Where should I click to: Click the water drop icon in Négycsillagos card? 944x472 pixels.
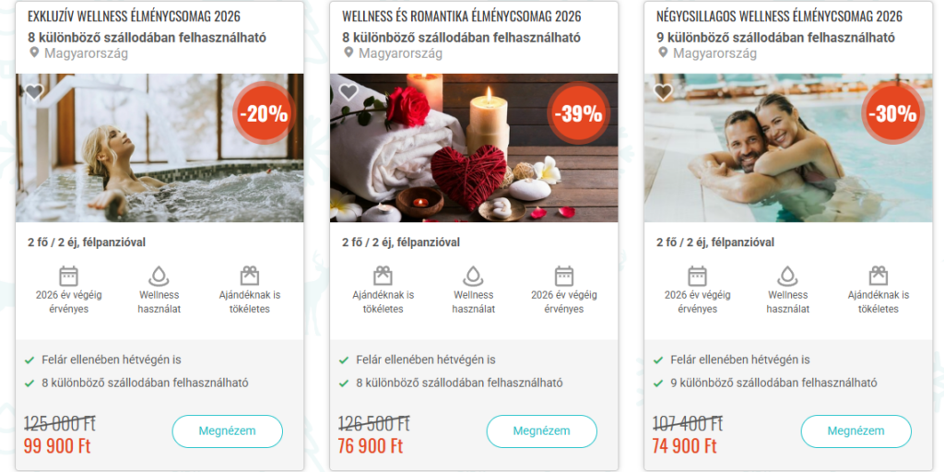pos(787,276)
